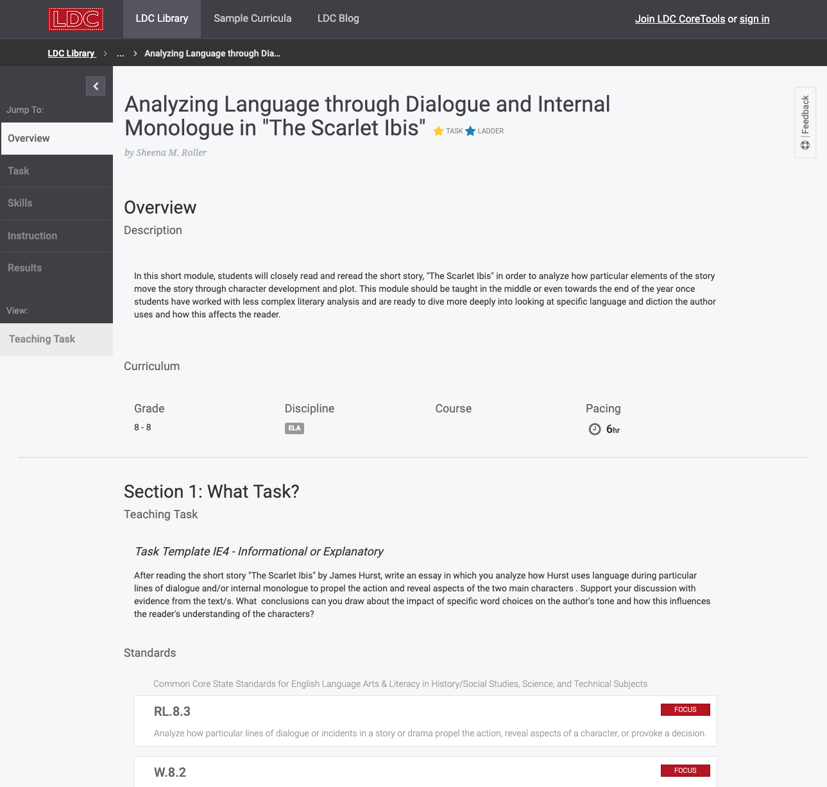Click the LDC logo icon
The width and height of the screenshot is (827, 787).
point(76,19)
